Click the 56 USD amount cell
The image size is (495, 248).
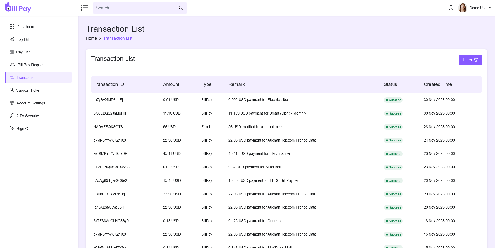[169, 127]
